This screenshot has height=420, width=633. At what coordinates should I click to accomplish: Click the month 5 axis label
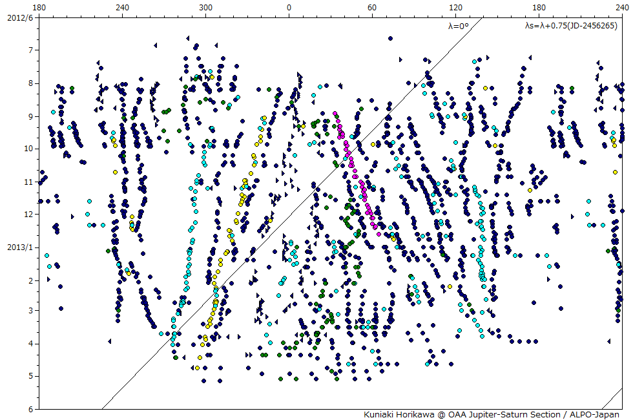[31, 376]
